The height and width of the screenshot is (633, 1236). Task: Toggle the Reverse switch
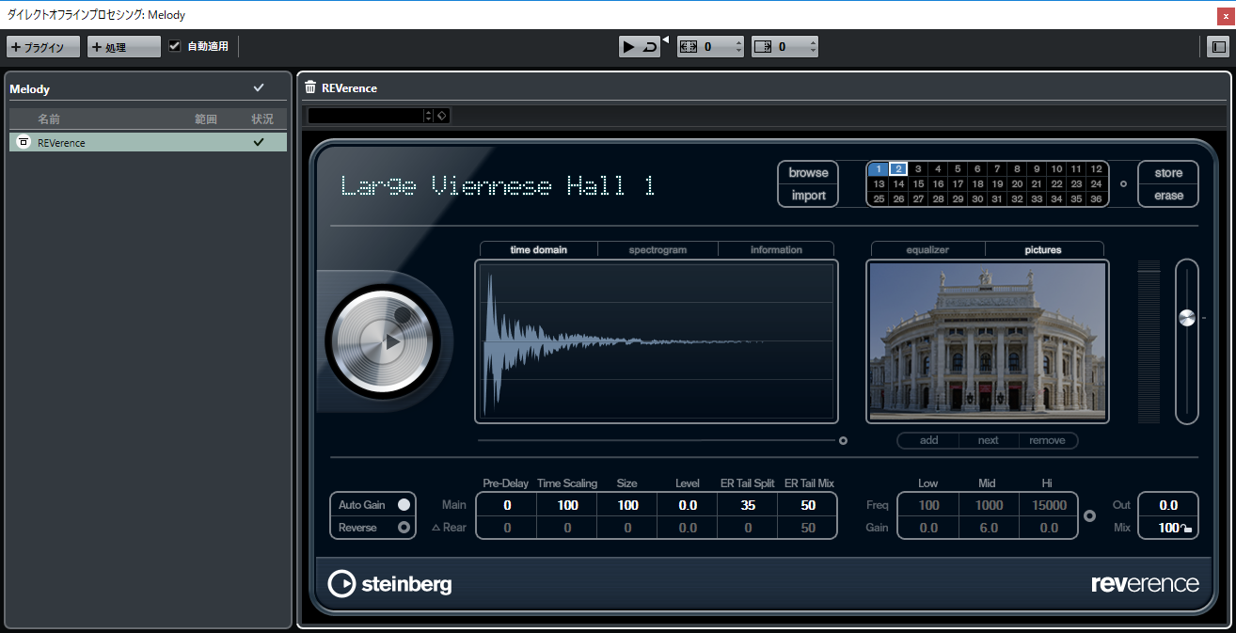coord(404,528)
